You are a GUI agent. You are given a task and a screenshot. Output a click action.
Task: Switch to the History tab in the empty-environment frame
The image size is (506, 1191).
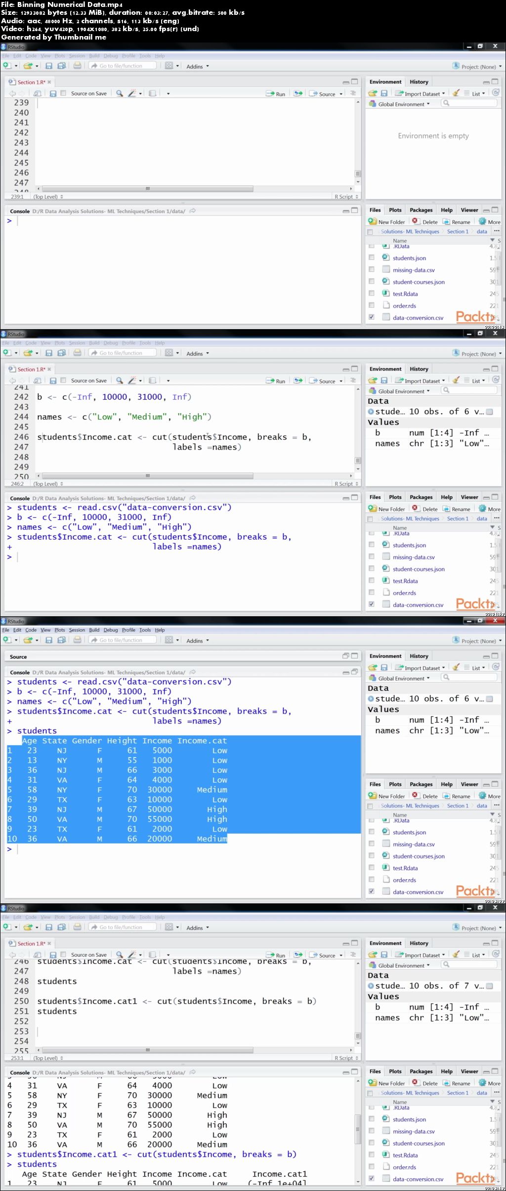(419, 82)
